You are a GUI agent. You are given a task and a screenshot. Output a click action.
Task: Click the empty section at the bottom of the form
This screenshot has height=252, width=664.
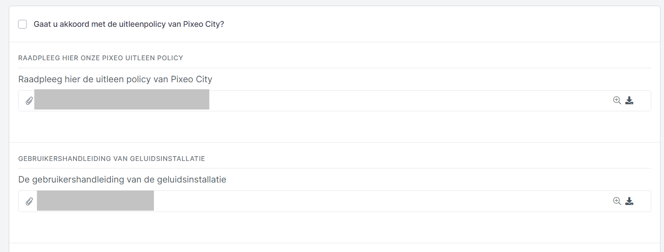[334, 248]
